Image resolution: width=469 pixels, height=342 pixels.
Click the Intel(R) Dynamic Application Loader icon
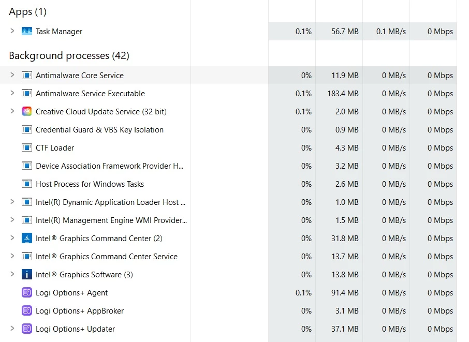pos(26,202)
